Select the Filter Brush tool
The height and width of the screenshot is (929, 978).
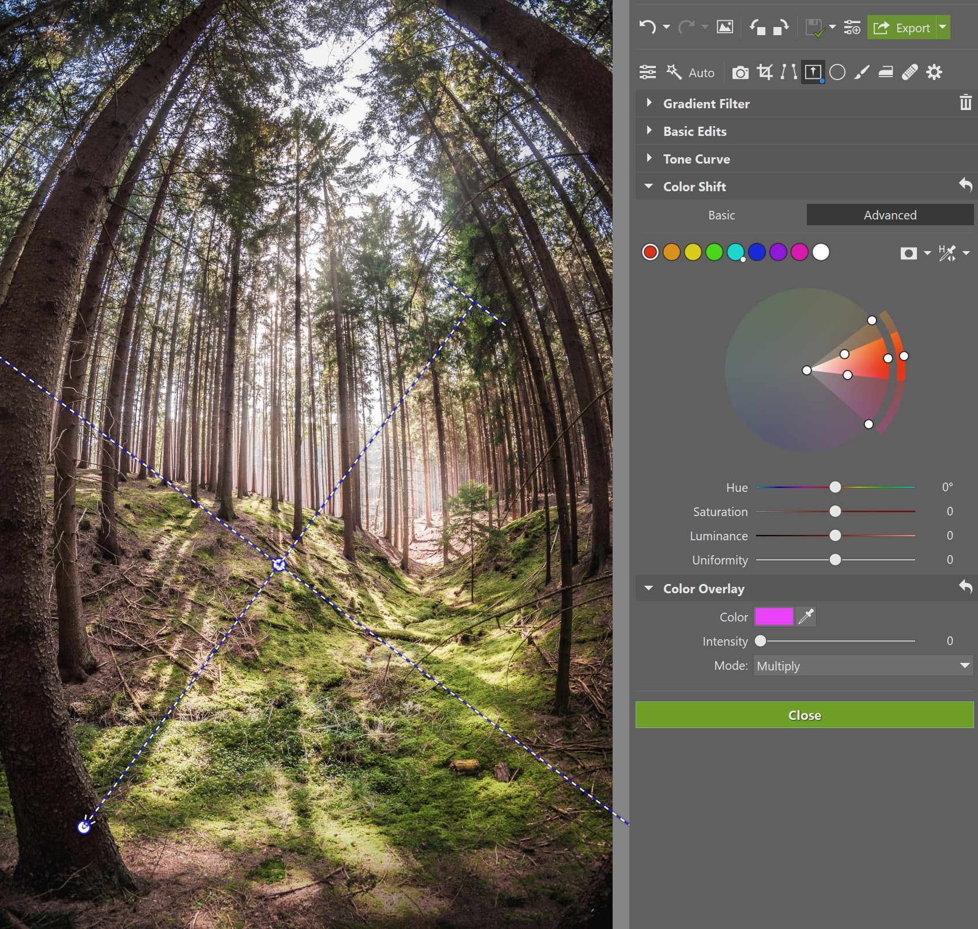pyautogui.click(x=862, y=72)
